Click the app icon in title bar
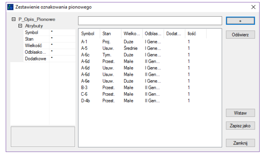Image resolution: width=264 pixels, height=159 pixels. point(10,7)
